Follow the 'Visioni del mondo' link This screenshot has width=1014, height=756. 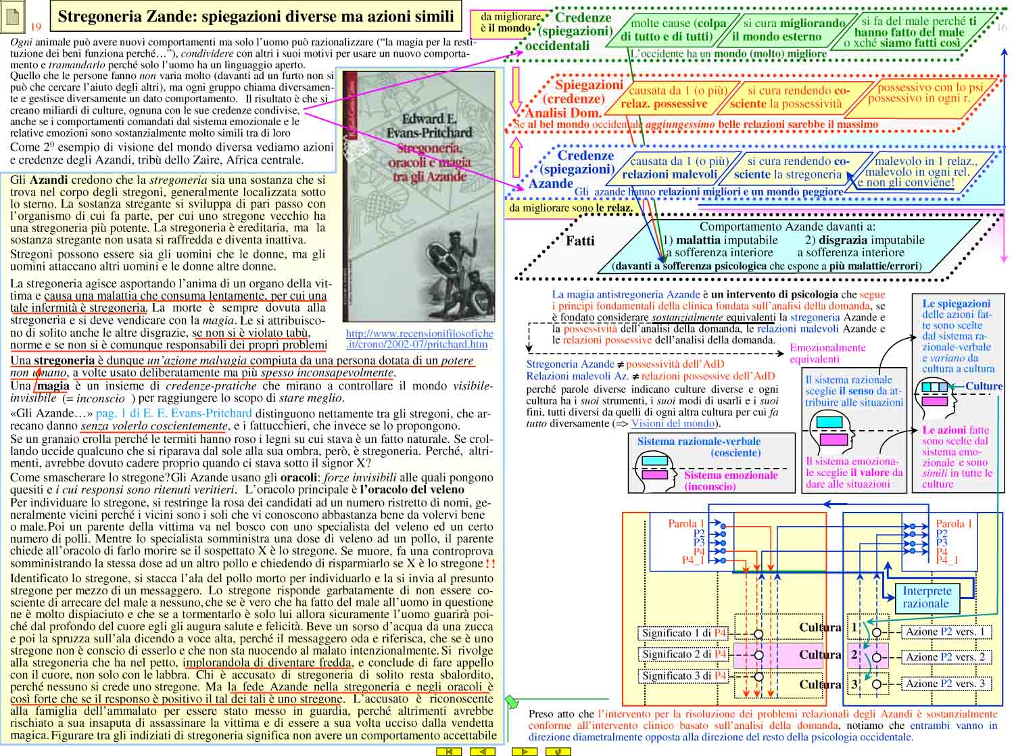pos(673,423)
